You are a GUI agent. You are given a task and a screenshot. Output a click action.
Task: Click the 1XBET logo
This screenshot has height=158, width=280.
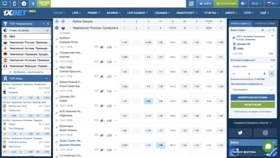click(x=15, y=13)
